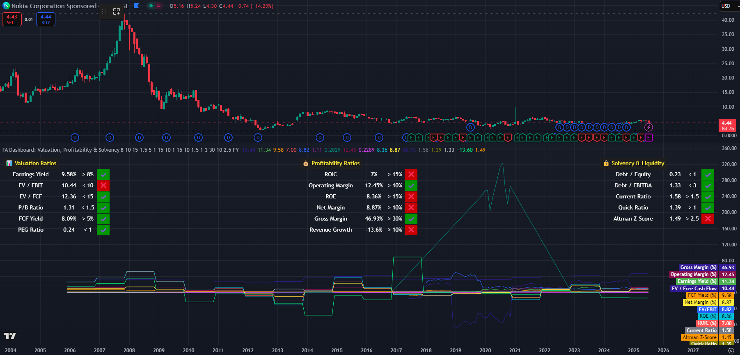Click the red X beside EV / EBIT
740x355 pixels.
pos(103,185)
